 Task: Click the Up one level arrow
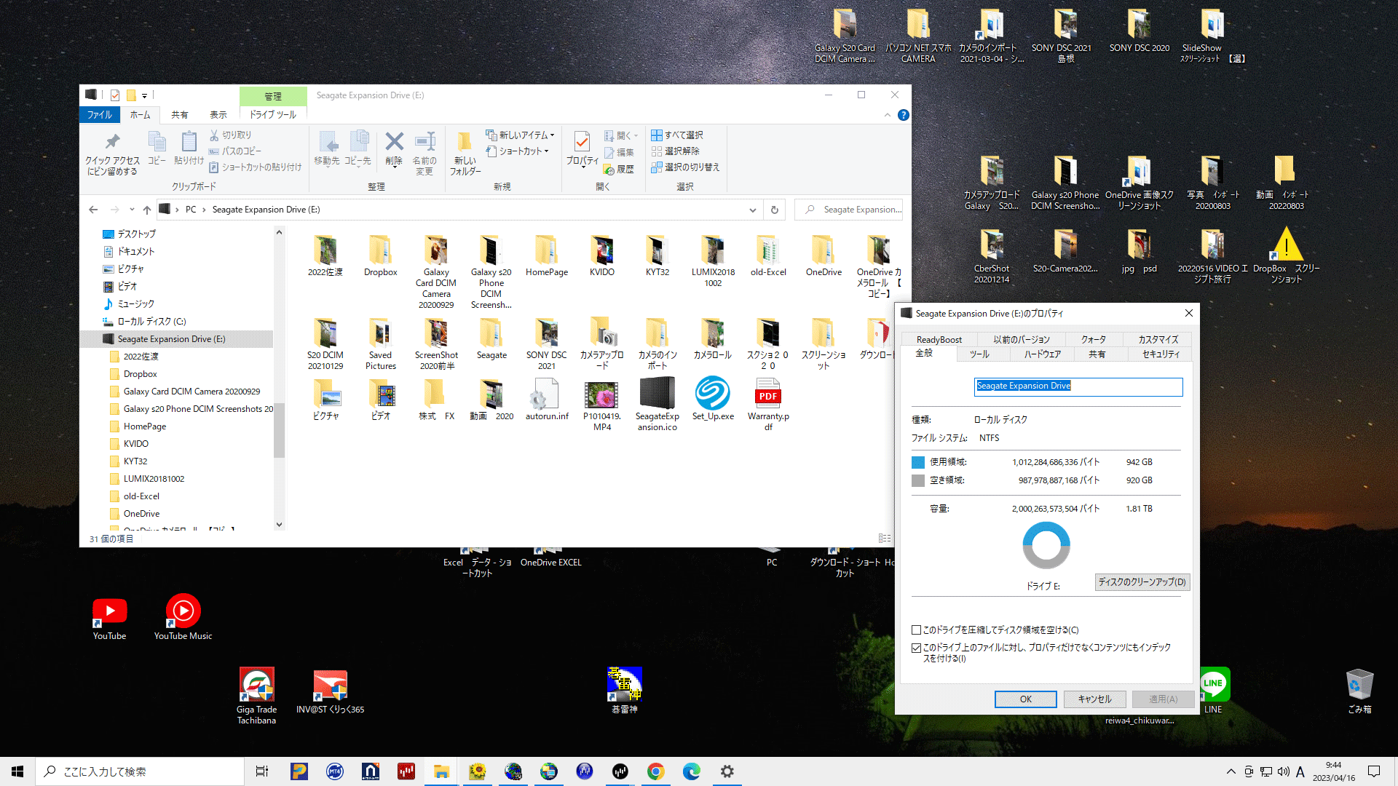pyautogui.click(x=147, y=210)
